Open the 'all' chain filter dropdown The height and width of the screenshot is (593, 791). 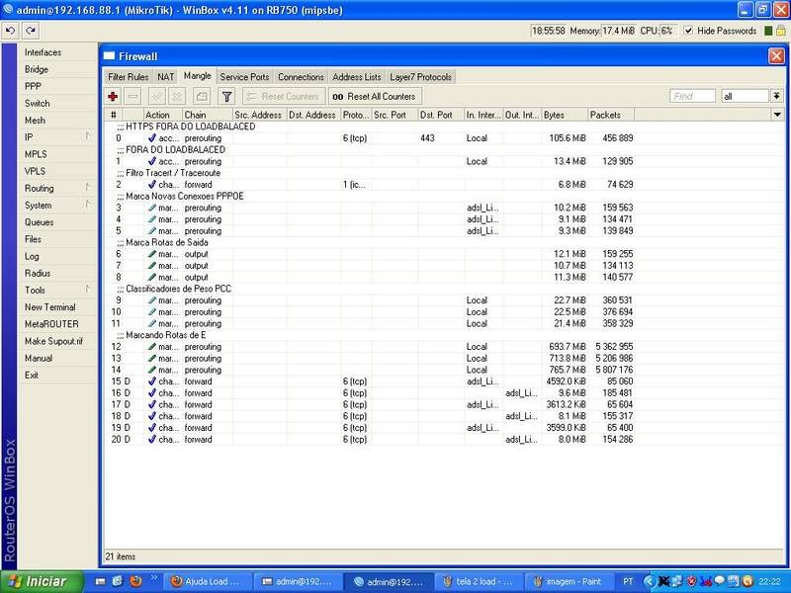[x=776, y=96]
